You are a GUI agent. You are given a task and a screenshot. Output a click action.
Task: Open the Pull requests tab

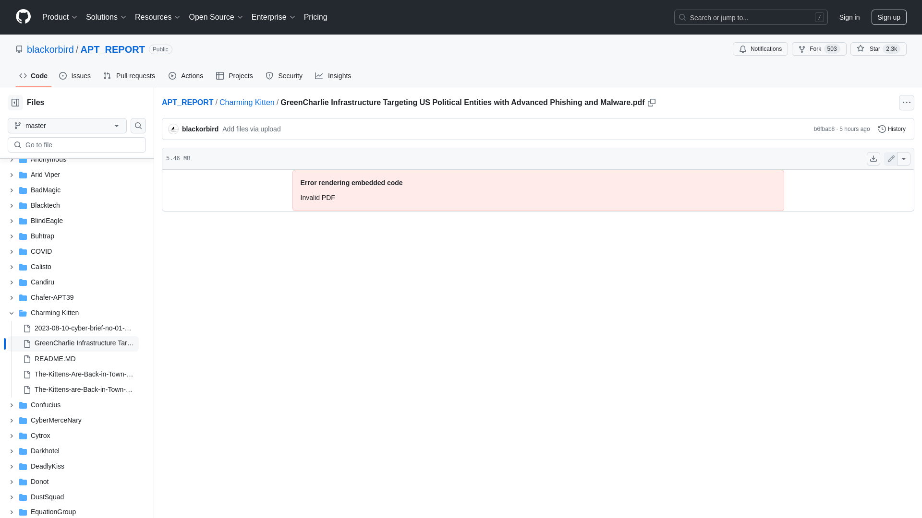point(129,76)
